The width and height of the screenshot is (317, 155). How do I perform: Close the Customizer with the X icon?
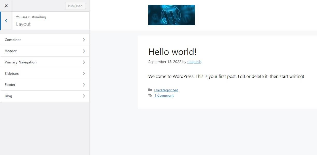pos(6,6)
